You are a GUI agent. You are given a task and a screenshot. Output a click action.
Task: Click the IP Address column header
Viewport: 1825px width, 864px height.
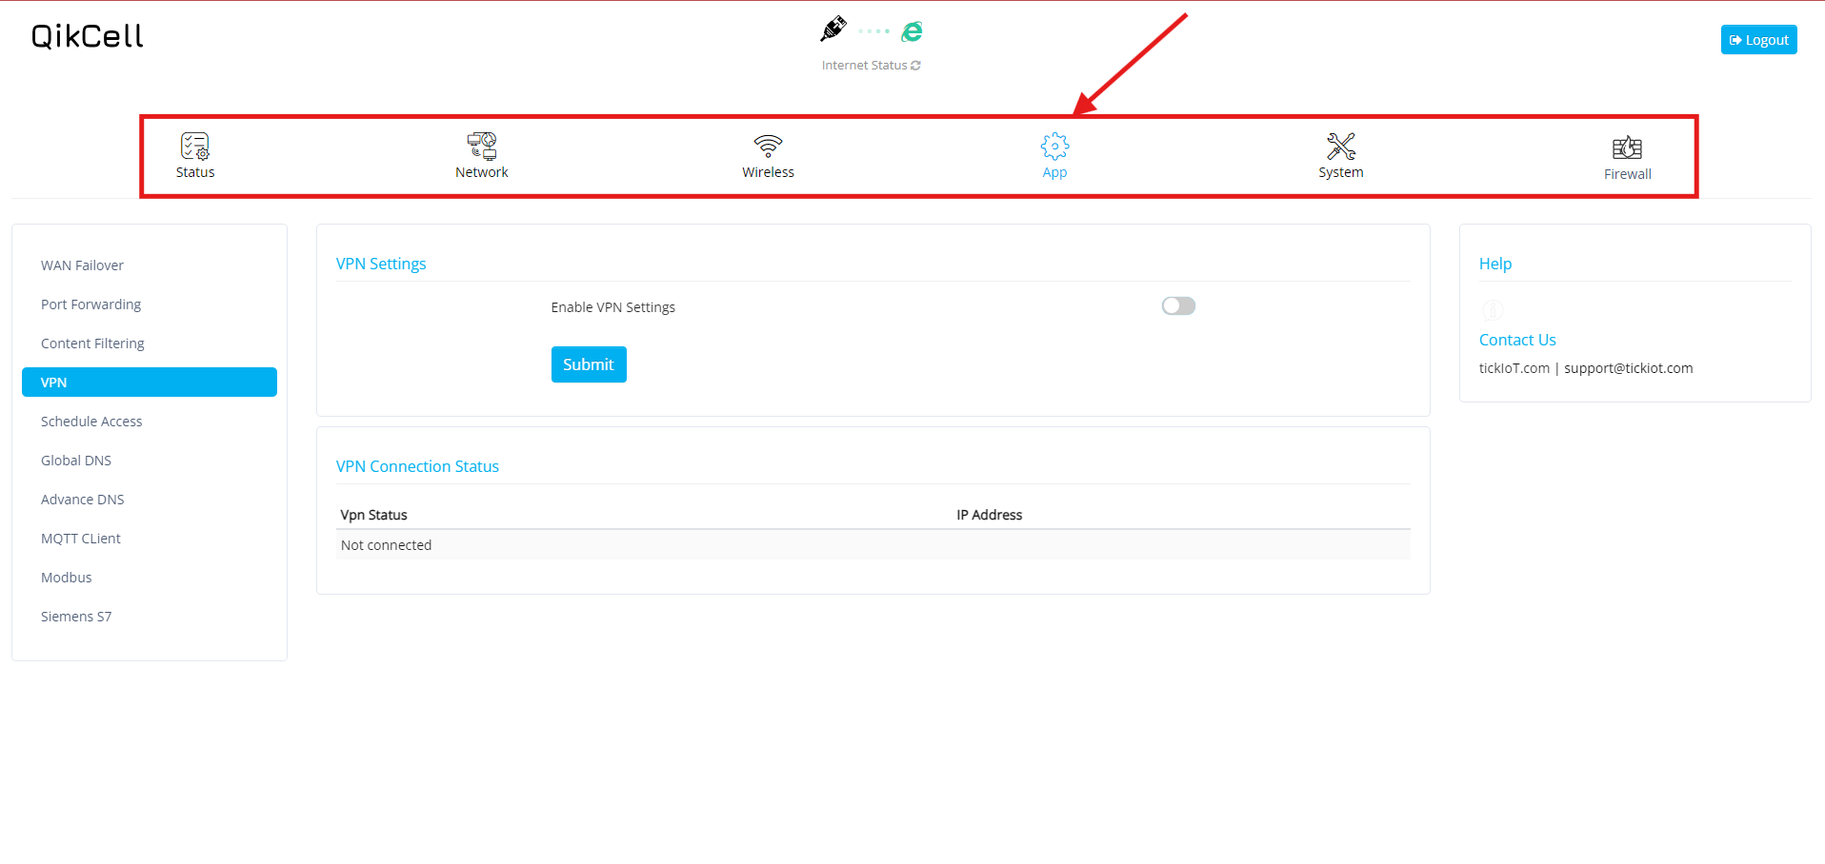(x=990, y=515)
